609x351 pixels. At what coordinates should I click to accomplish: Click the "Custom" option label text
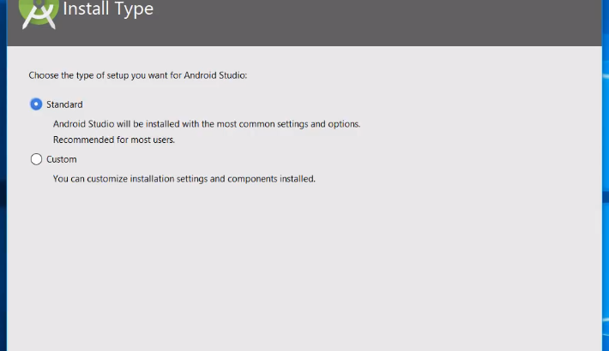click(61, 159)
